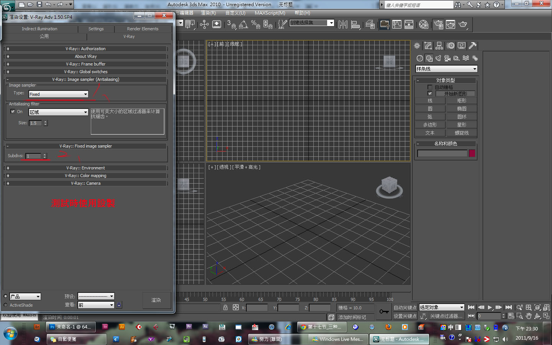
Task: Open the image sampler Type dropdown
Action: click(59, 94)
